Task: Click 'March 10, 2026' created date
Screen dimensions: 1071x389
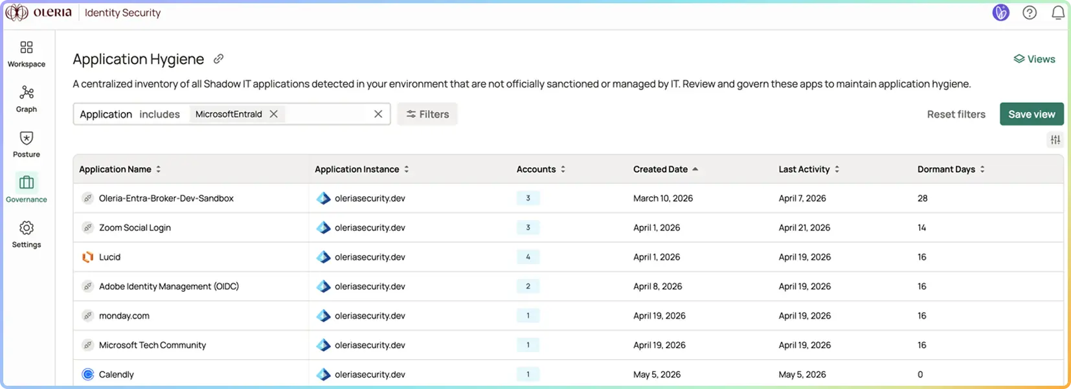Action: pyautogui.click(x=663, y=198)
